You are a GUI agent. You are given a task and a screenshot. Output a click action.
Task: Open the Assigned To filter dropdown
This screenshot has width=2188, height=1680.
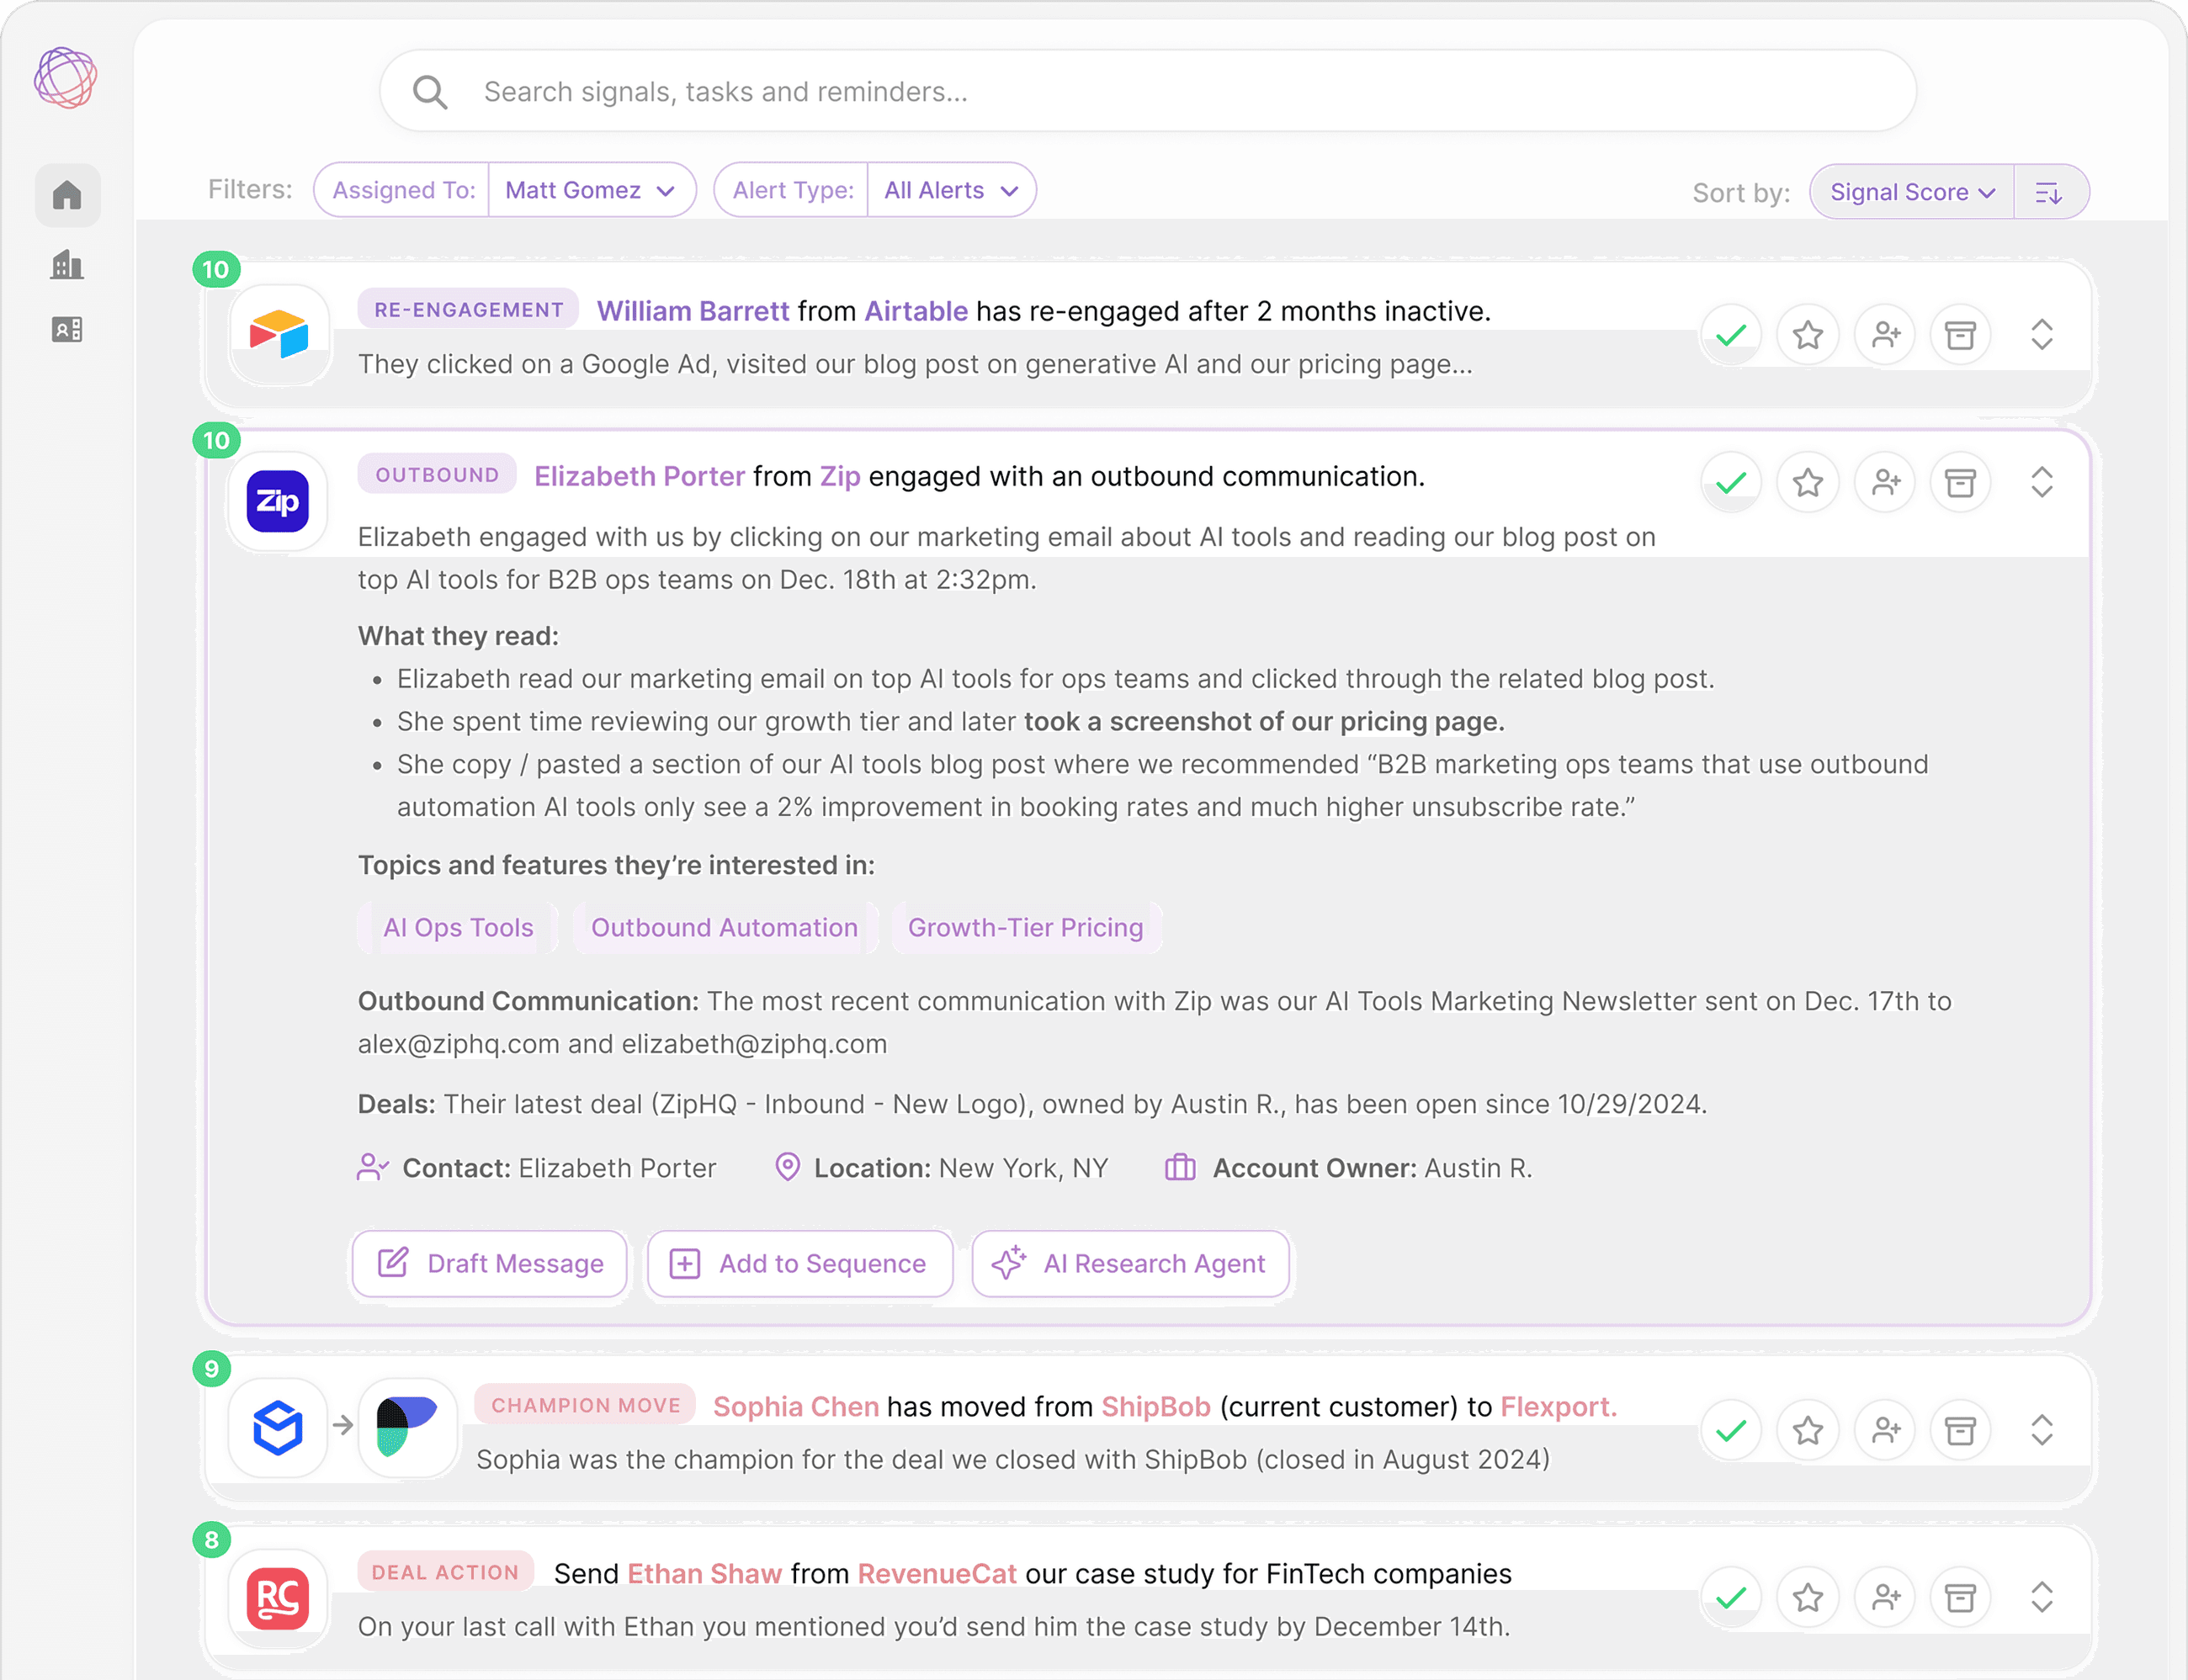pyautogui.click(x=592, y=189)
